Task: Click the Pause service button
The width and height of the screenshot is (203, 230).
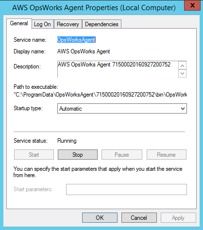Action: click(x=122, y=155)
